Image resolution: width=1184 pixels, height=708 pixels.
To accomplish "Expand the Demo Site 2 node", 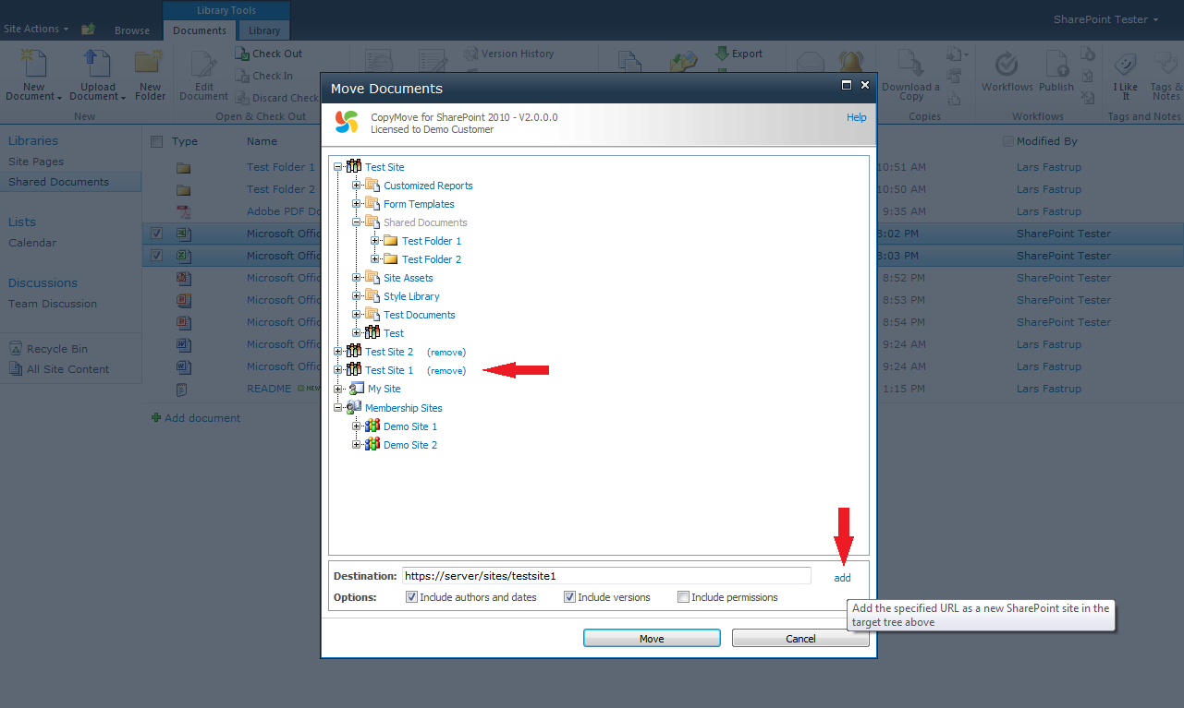I will pos(357,445).
